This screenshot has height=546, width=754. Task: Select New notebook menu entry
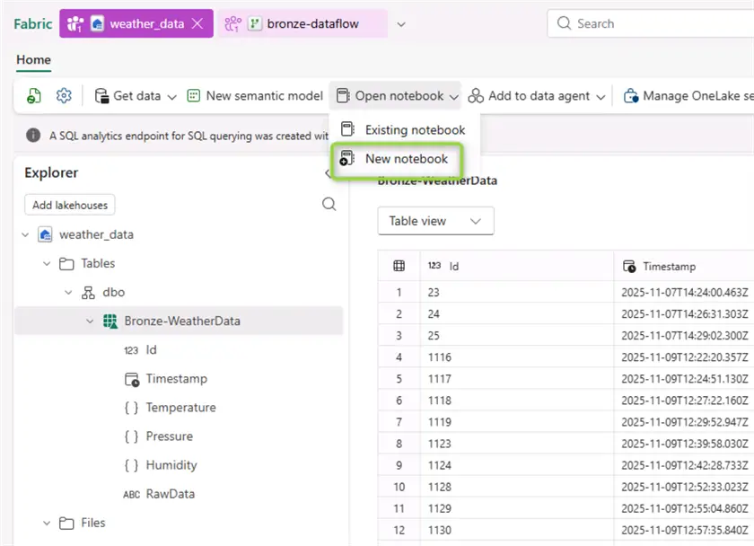(x=397, y=160)
